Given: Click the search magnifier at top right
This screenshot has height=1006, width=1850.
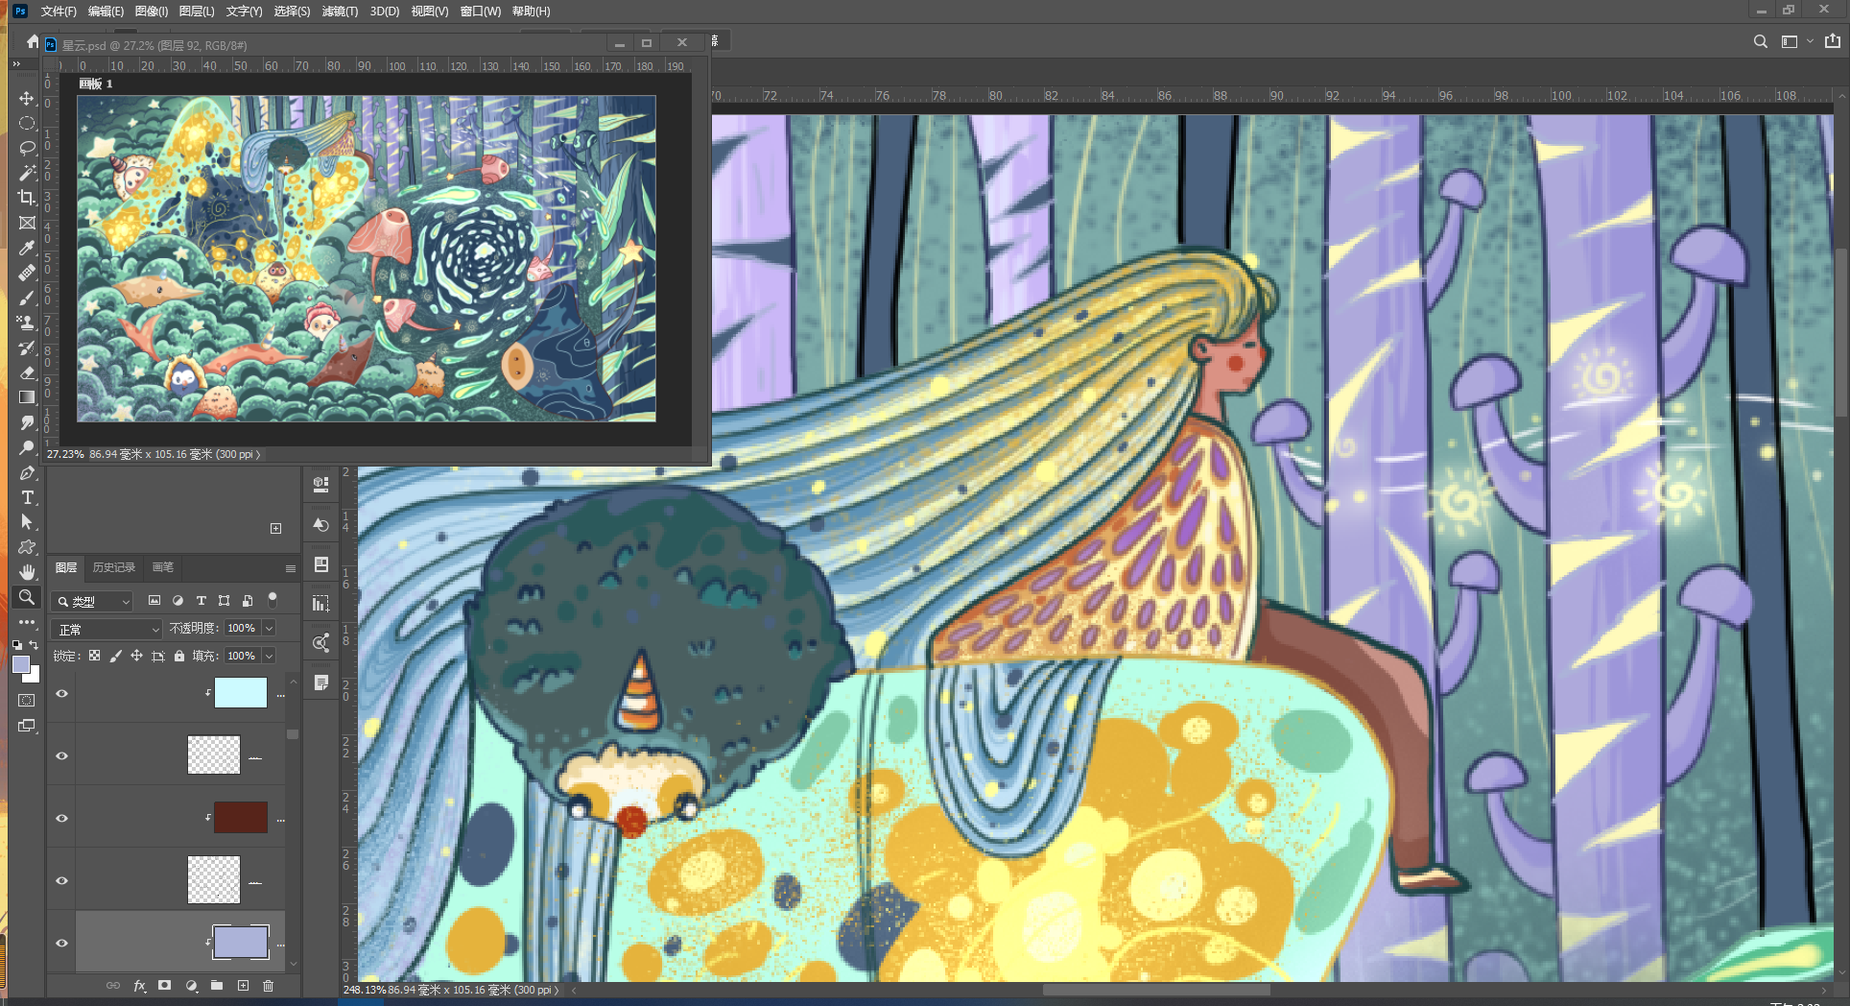Looking at the screenshot, I should pos(1760,41).
